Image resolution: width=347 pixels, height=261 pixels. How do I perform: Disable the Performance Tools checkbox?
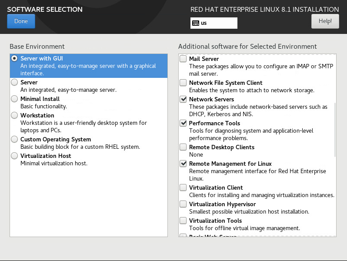tap(183, 123)
